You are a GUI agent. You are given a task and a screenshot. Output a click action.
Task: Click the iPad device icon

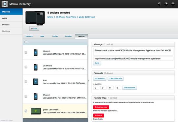click(x=36, y=82)
